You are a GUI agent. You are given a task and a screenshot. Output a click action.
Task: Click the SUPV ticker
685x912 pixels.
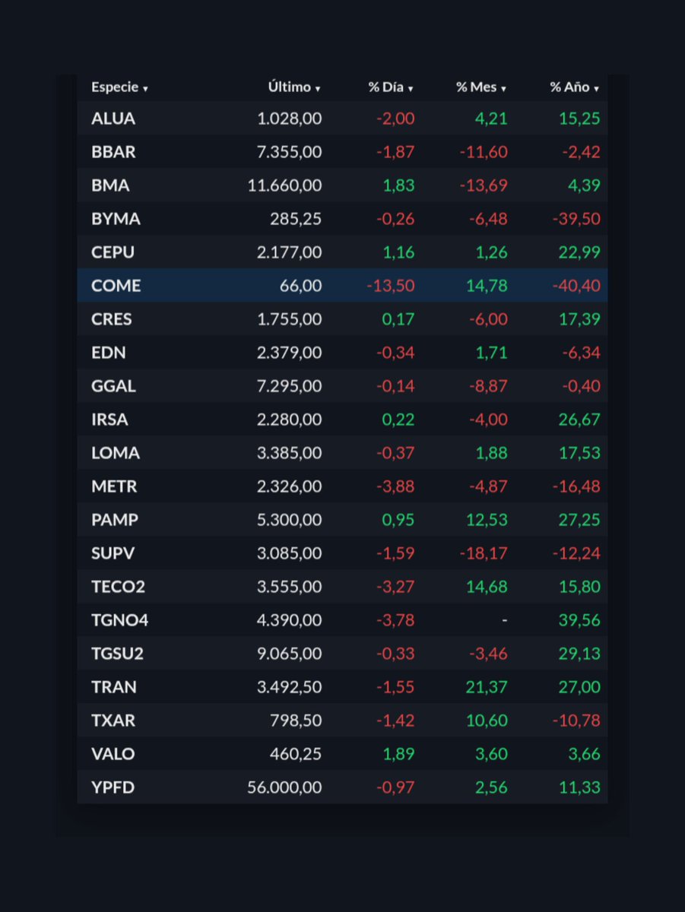(113, 553)
